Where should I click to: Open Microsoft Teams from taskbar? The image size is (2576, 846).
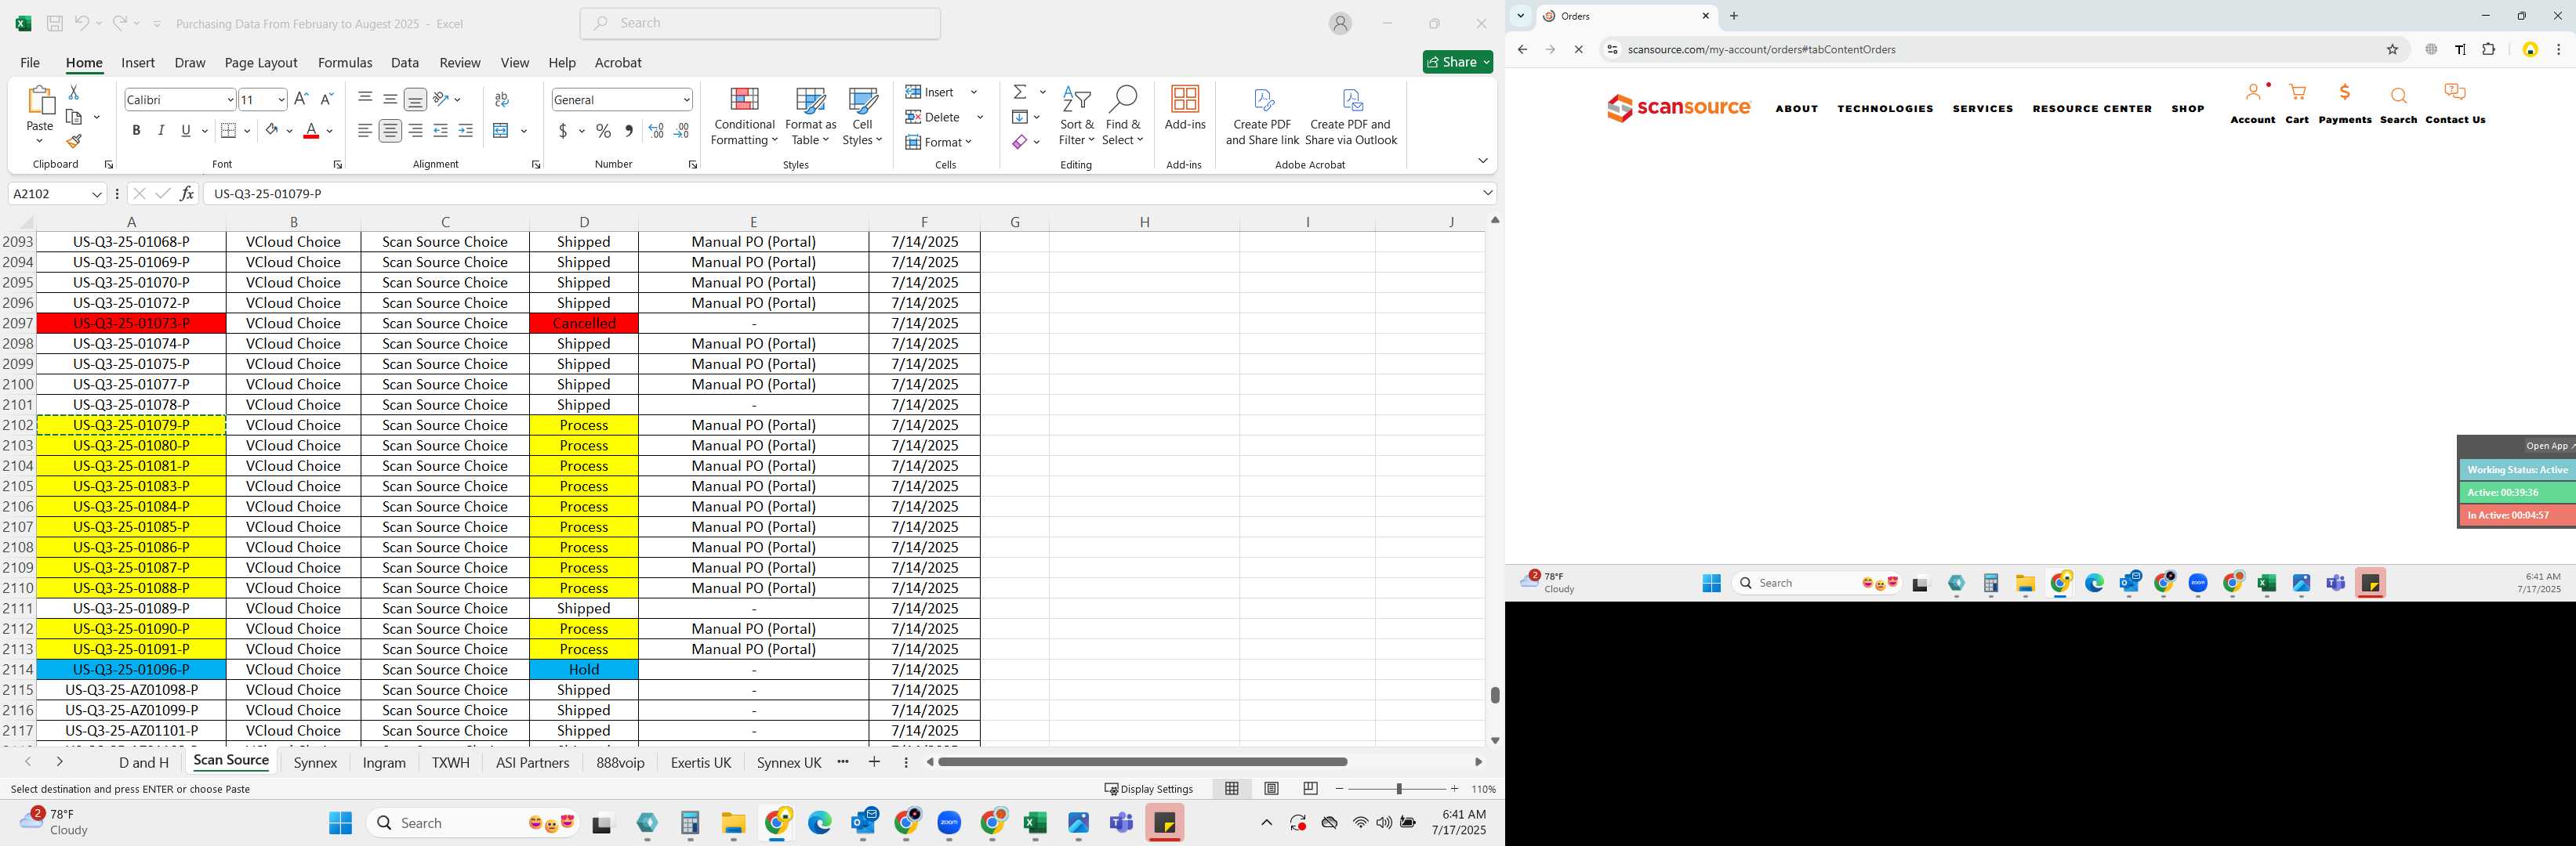1121,823
